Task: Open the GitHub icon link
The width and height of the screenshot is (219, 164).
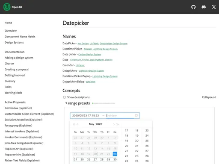Action: (193, 7)
